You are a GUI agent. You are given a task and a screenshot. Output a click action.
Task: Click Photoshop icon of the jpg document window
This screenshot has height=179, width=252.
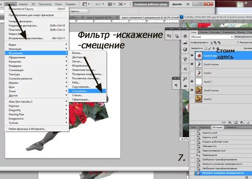point(181,17)
